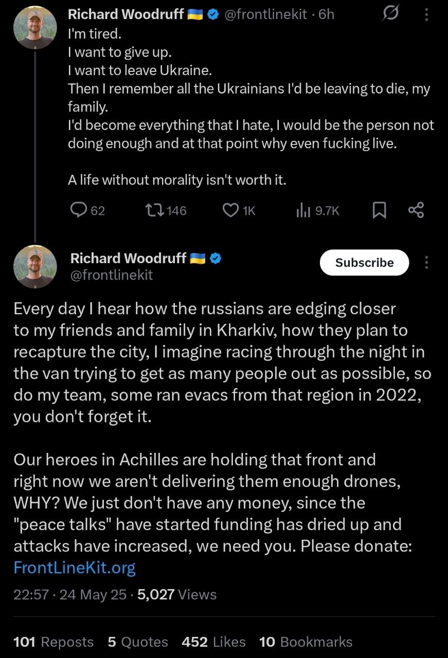Click the 22:57 · 24 May 25 timestamp
Viewport: 448px width, 658px height.
pos(69,595)
